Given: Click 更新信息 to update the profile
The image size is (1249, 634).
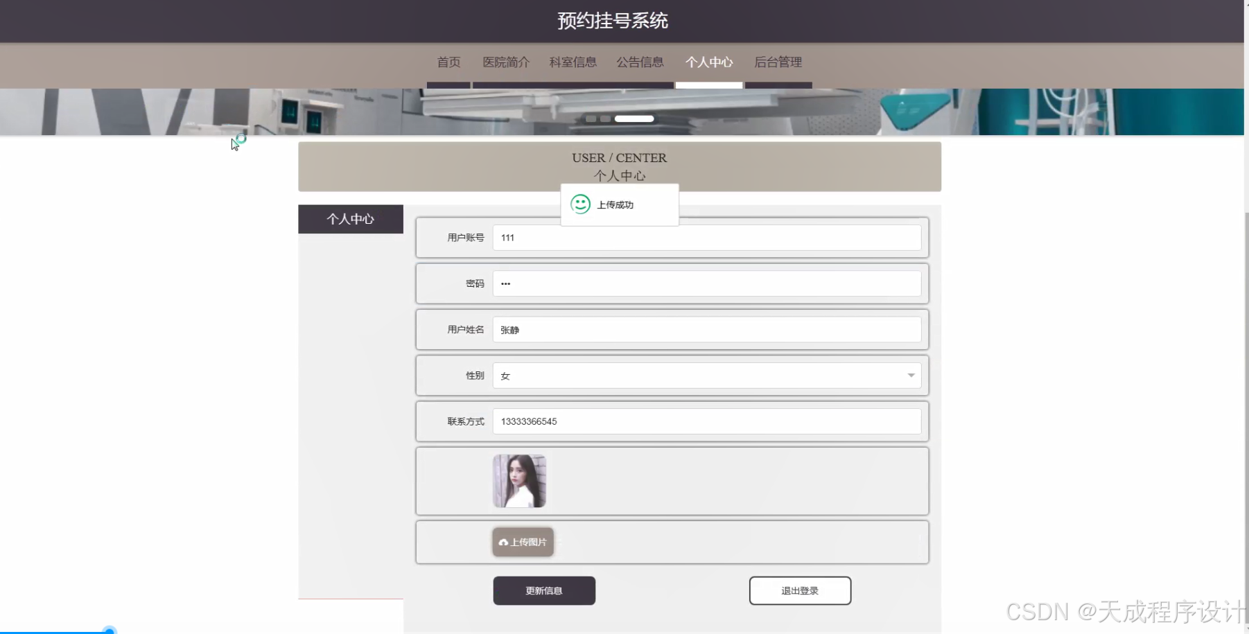Looking at the screenshot, I should point(543,590).
